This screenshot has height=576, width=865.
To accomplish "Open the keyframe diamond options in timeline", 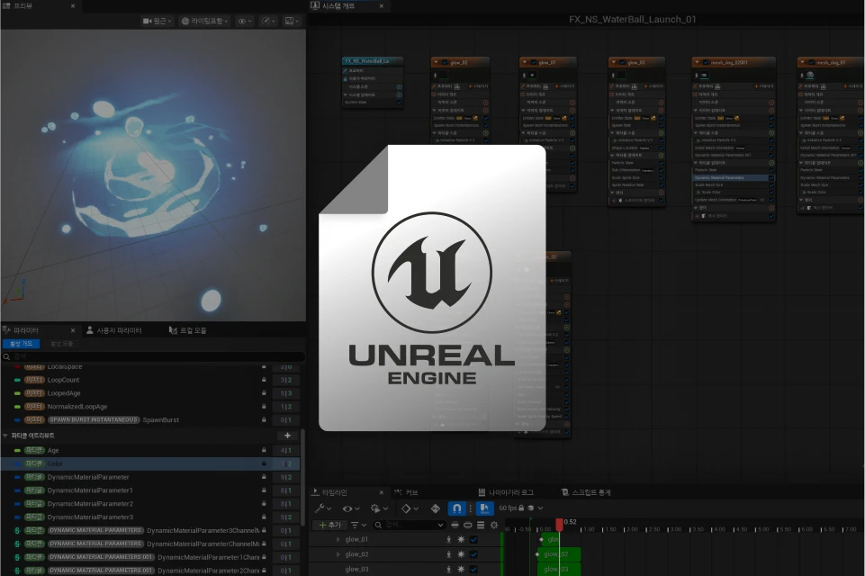I will coord(410,508).
